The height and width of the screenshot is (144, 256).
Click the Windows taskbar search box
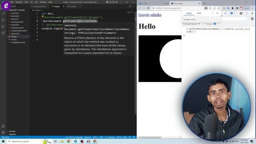click(29, 141)
